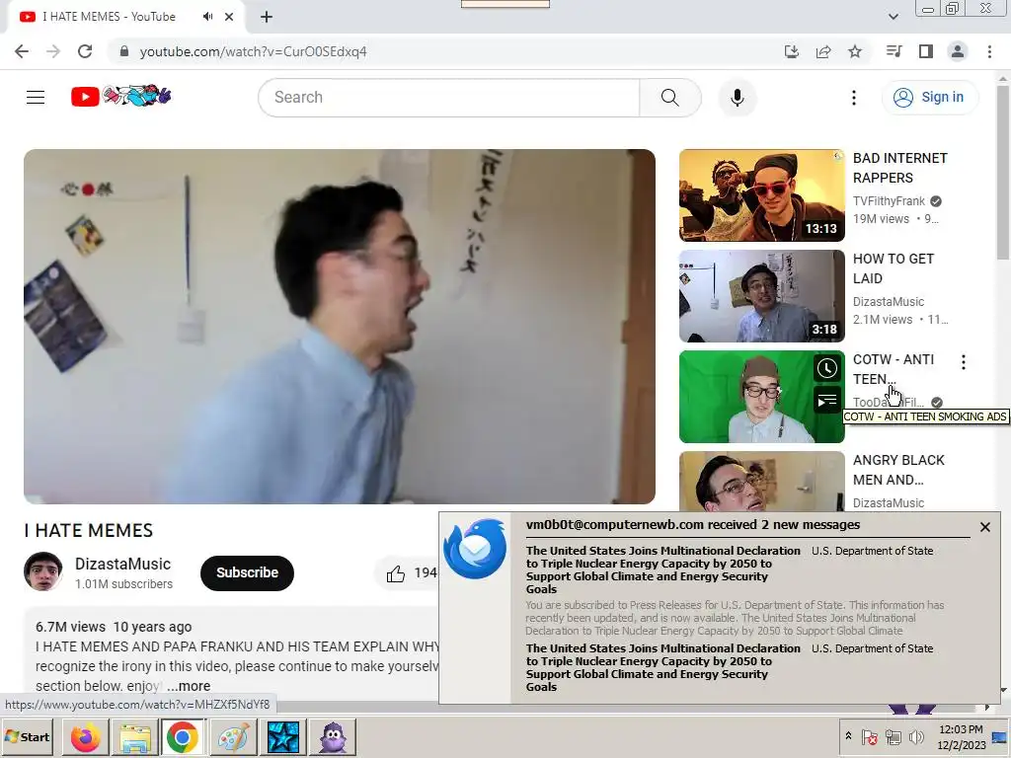Open YouTube settings three-dot menu
Image resolution: width=1011 pixels, height=758 pixels.
(854, 98)
